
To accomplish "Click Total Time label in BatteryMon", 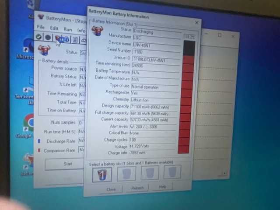I will pos(66,102).
